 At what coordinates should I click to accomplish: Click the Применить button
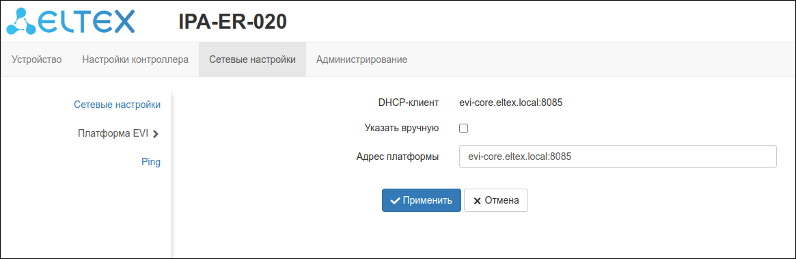[422, 200]
